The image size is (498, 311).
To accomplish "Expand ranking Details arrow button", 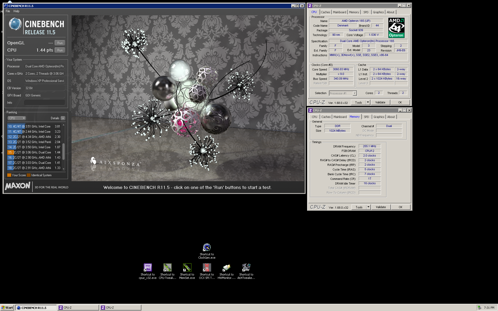I will click(x=63, y=118).
